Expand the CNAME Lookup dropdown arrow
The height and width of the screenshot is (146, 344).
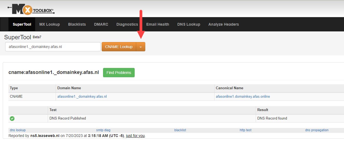[x=141, y=47]
